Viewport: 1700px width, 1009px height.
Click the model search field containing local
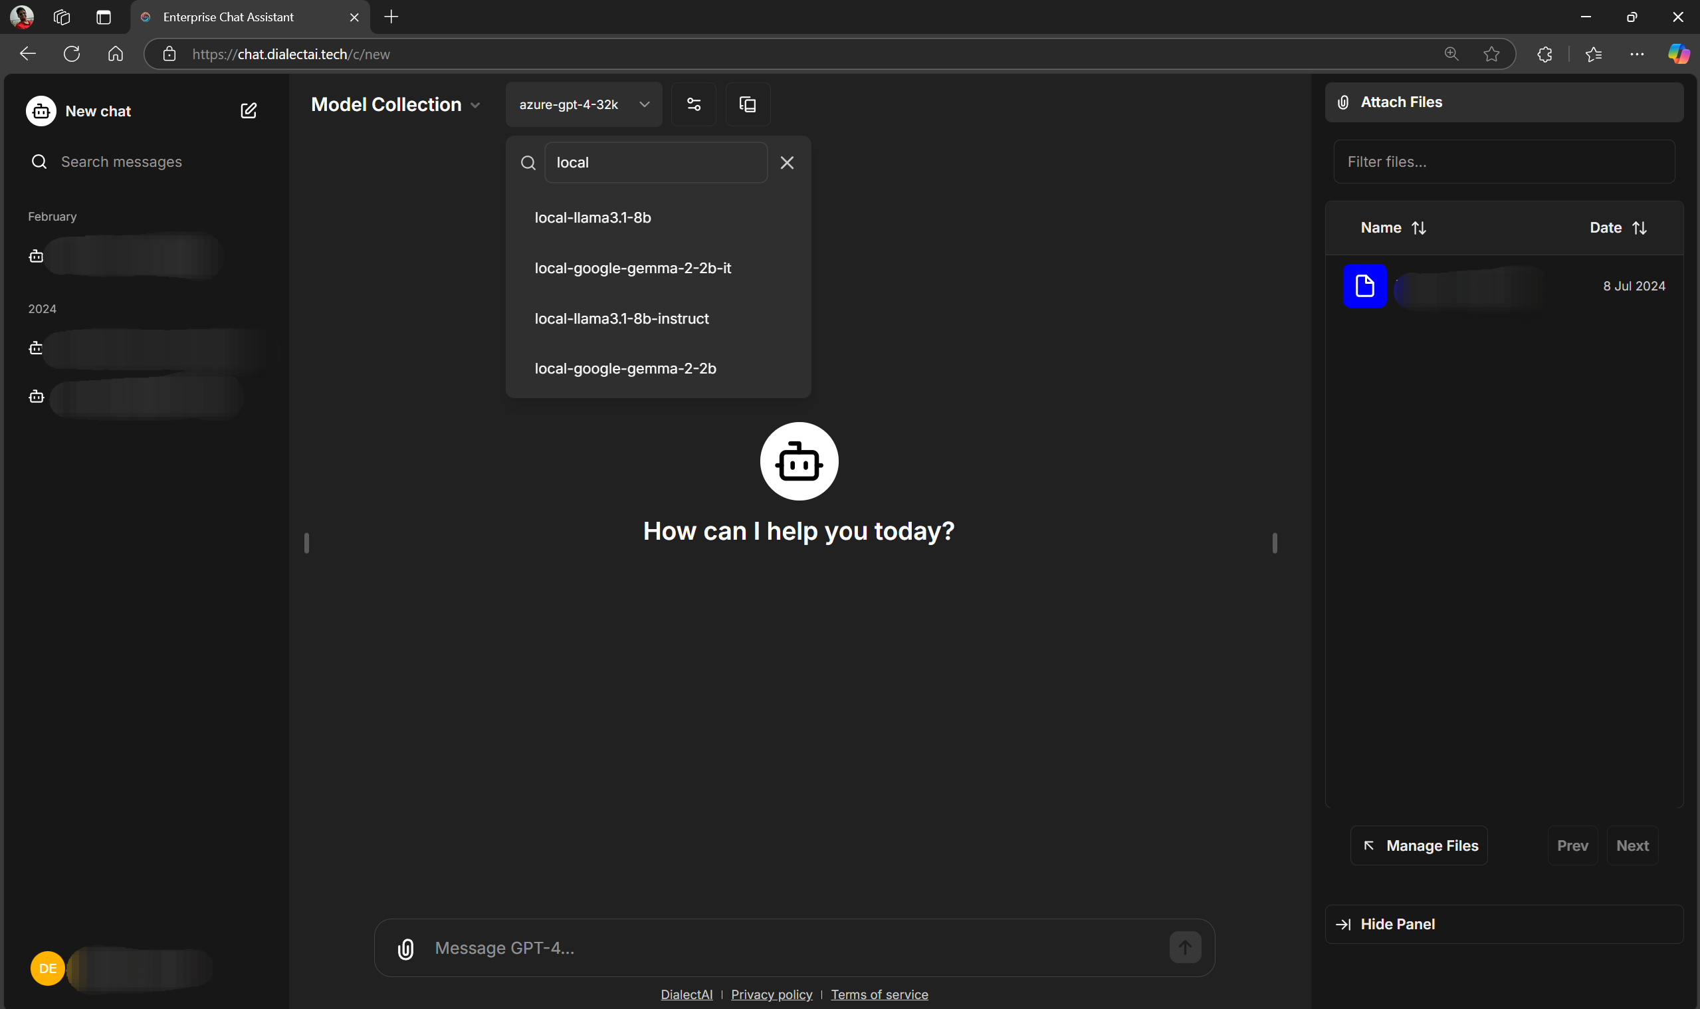(655, 162)
